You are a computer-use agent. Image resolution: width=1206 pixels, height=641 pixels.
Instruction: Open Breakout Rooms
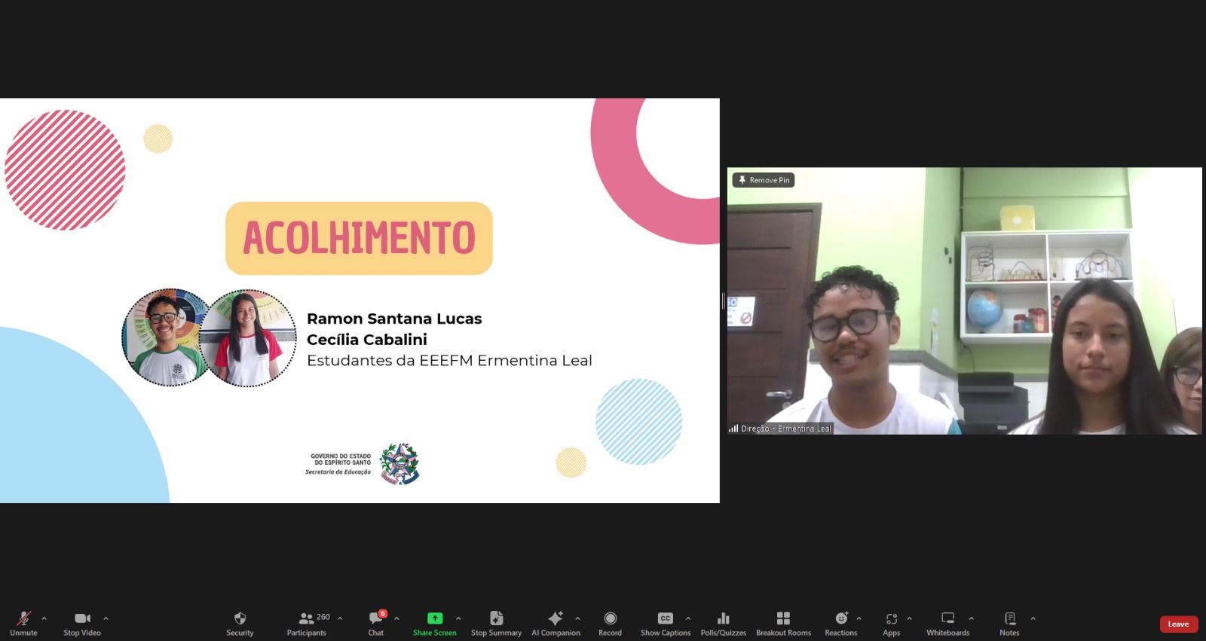(784, 624)
